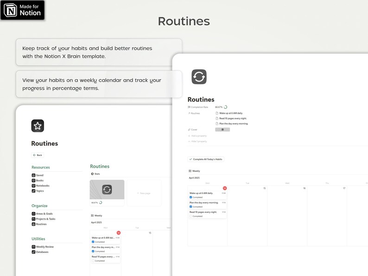The image size is (368, 276).
Task: Open Areas & Goals under Organize
Action: point(42,213)
